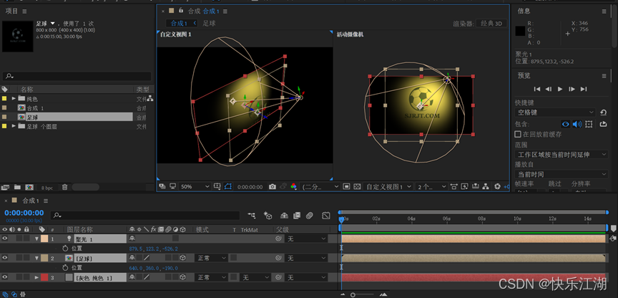Jump to first frame in preview panel
Viewport: 618px width, 298px height.
point(536,90)
